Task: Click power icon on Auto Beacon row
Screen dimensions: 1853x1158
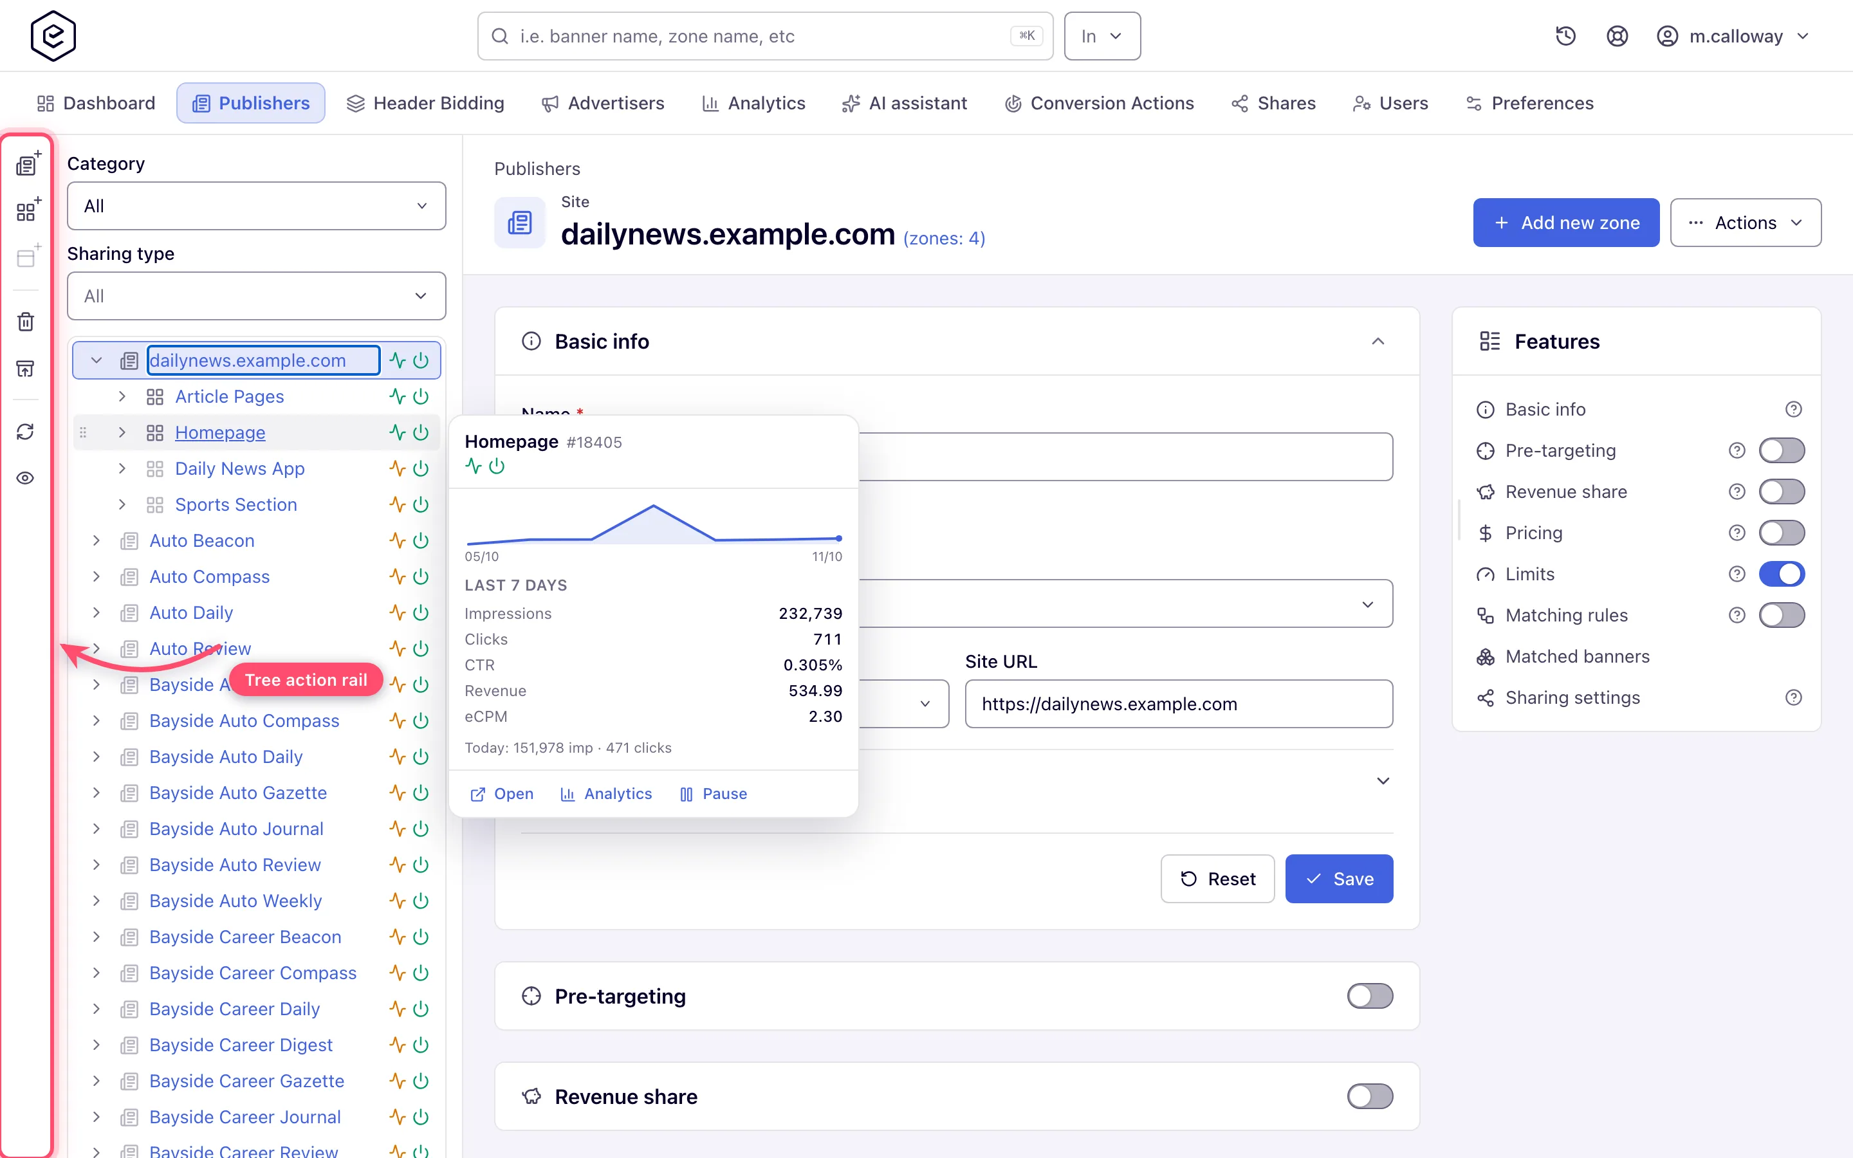Action: point(421,540)
